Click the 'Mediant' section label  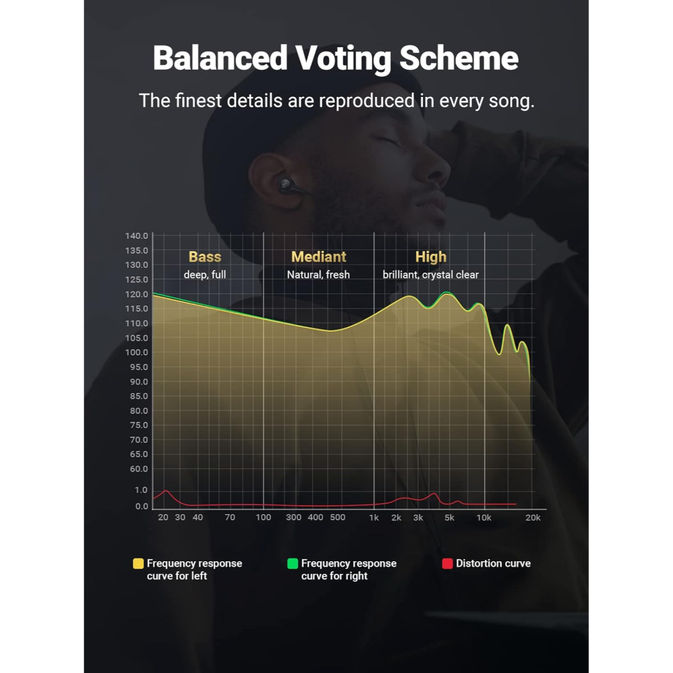click(x=318, y=256)
